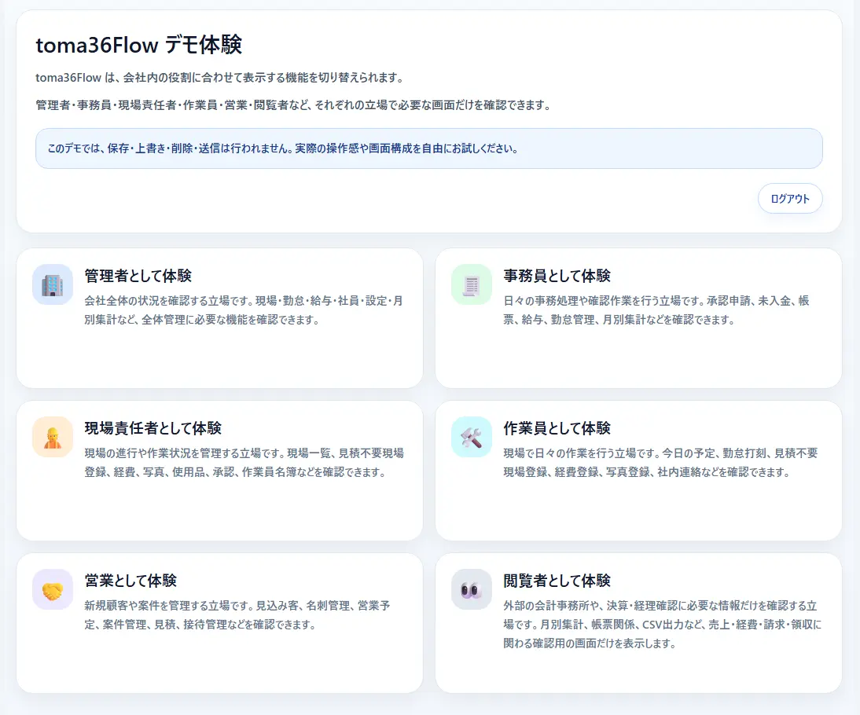Click the construction worker icon for 現場責任者

pyautogui.click(x=53, y=437)
